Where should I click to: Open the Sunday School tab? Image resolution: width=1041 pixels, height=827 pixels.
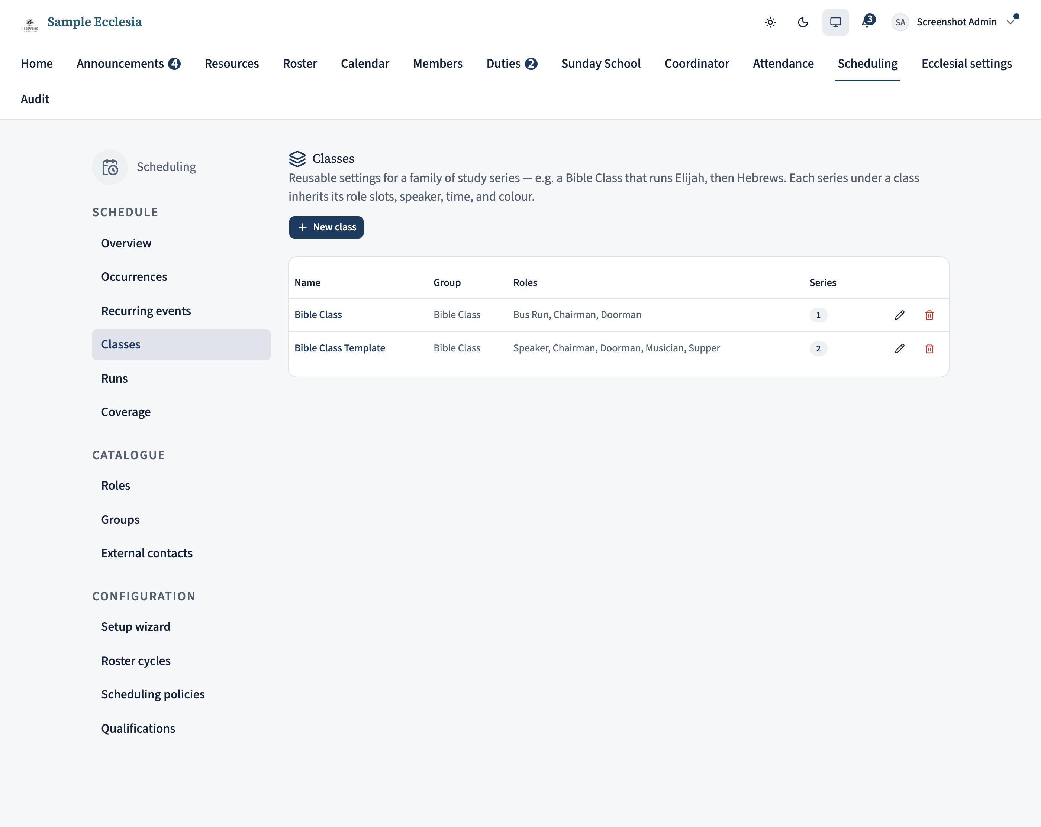click(x=601, y=64)
